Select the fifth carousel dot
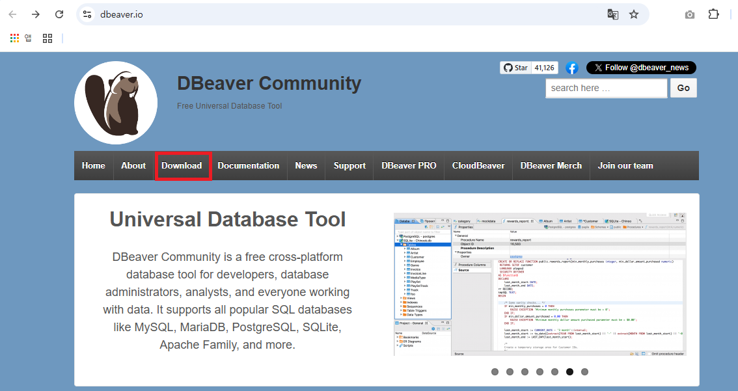The height and width of the screenshot is (391, 738). point(555,371)
